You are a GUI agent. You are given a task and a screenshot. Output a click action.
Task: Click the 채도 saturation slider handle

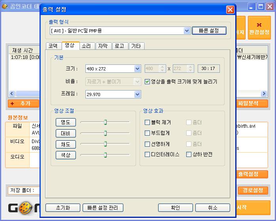click(106, 144)
